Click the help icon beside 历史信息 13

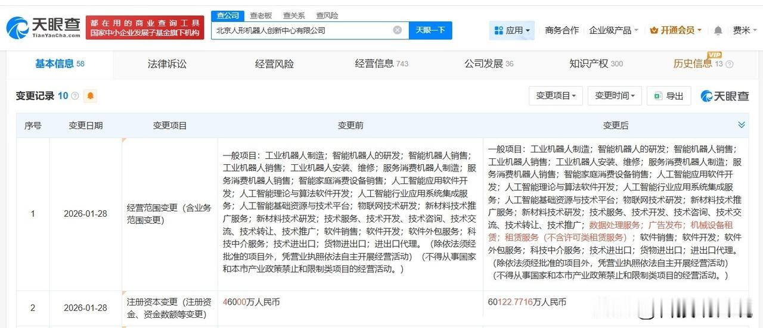click(x=730, y=64)
